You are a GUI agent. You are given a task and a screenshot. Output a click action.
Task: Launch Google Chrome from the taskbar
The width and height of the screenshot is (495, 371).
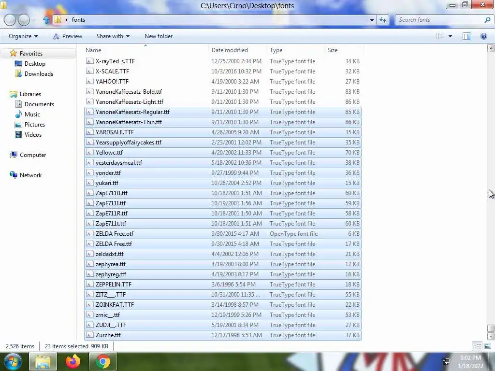point(102,361)
